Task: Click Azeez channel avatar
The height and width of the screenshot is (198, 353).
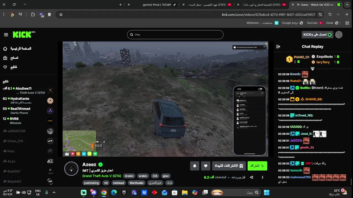Action: 71,169
